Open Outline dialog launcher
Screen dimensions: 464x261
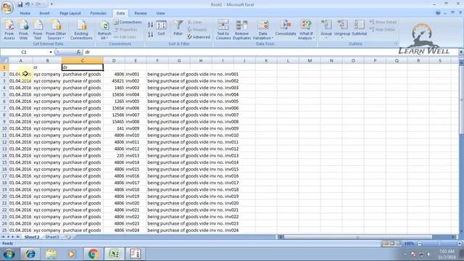coord(396,43)
